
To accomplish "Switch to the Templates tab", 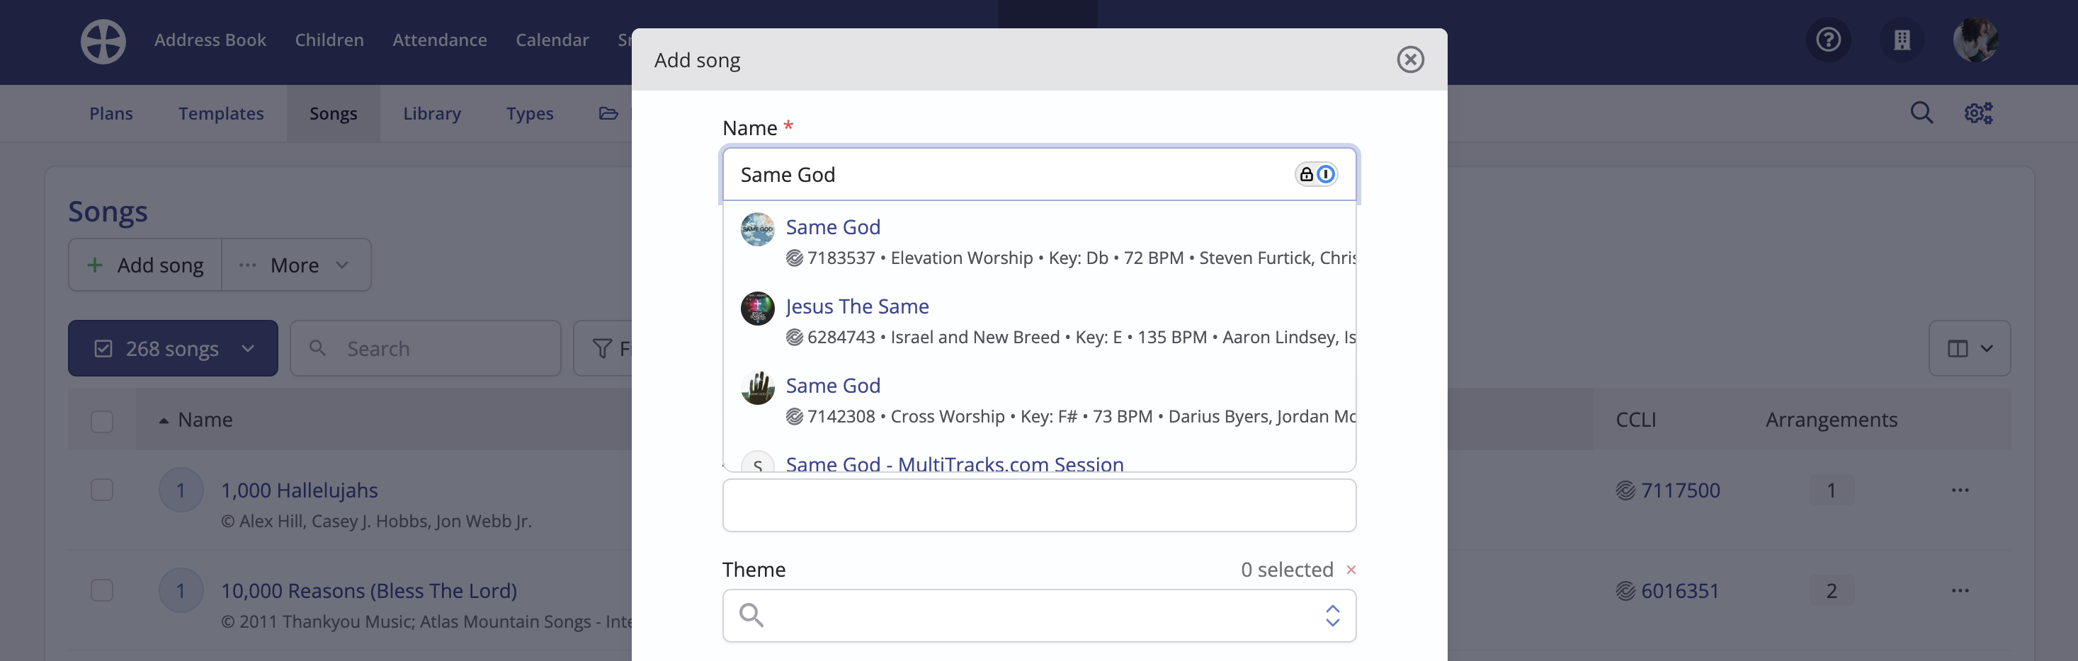I will (221, 114).
